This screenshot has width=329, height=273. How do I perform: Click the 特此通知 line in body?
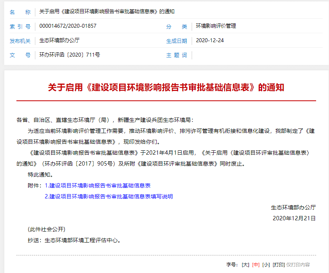pyautogui.click(x=40, y=175)
